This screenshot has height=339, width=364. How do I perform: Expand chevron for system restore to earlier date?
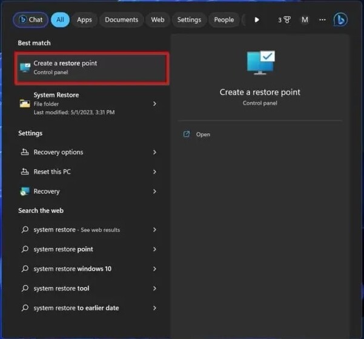click(154, 308)
